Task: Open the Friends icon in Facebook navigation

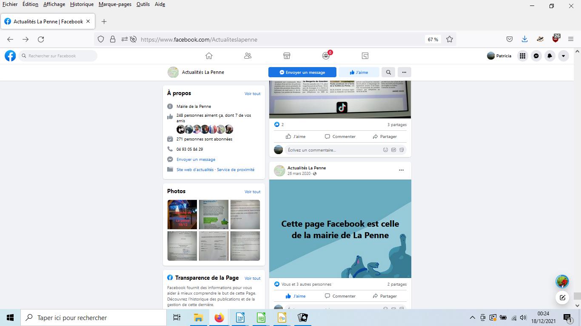Action: pos(248,56)
